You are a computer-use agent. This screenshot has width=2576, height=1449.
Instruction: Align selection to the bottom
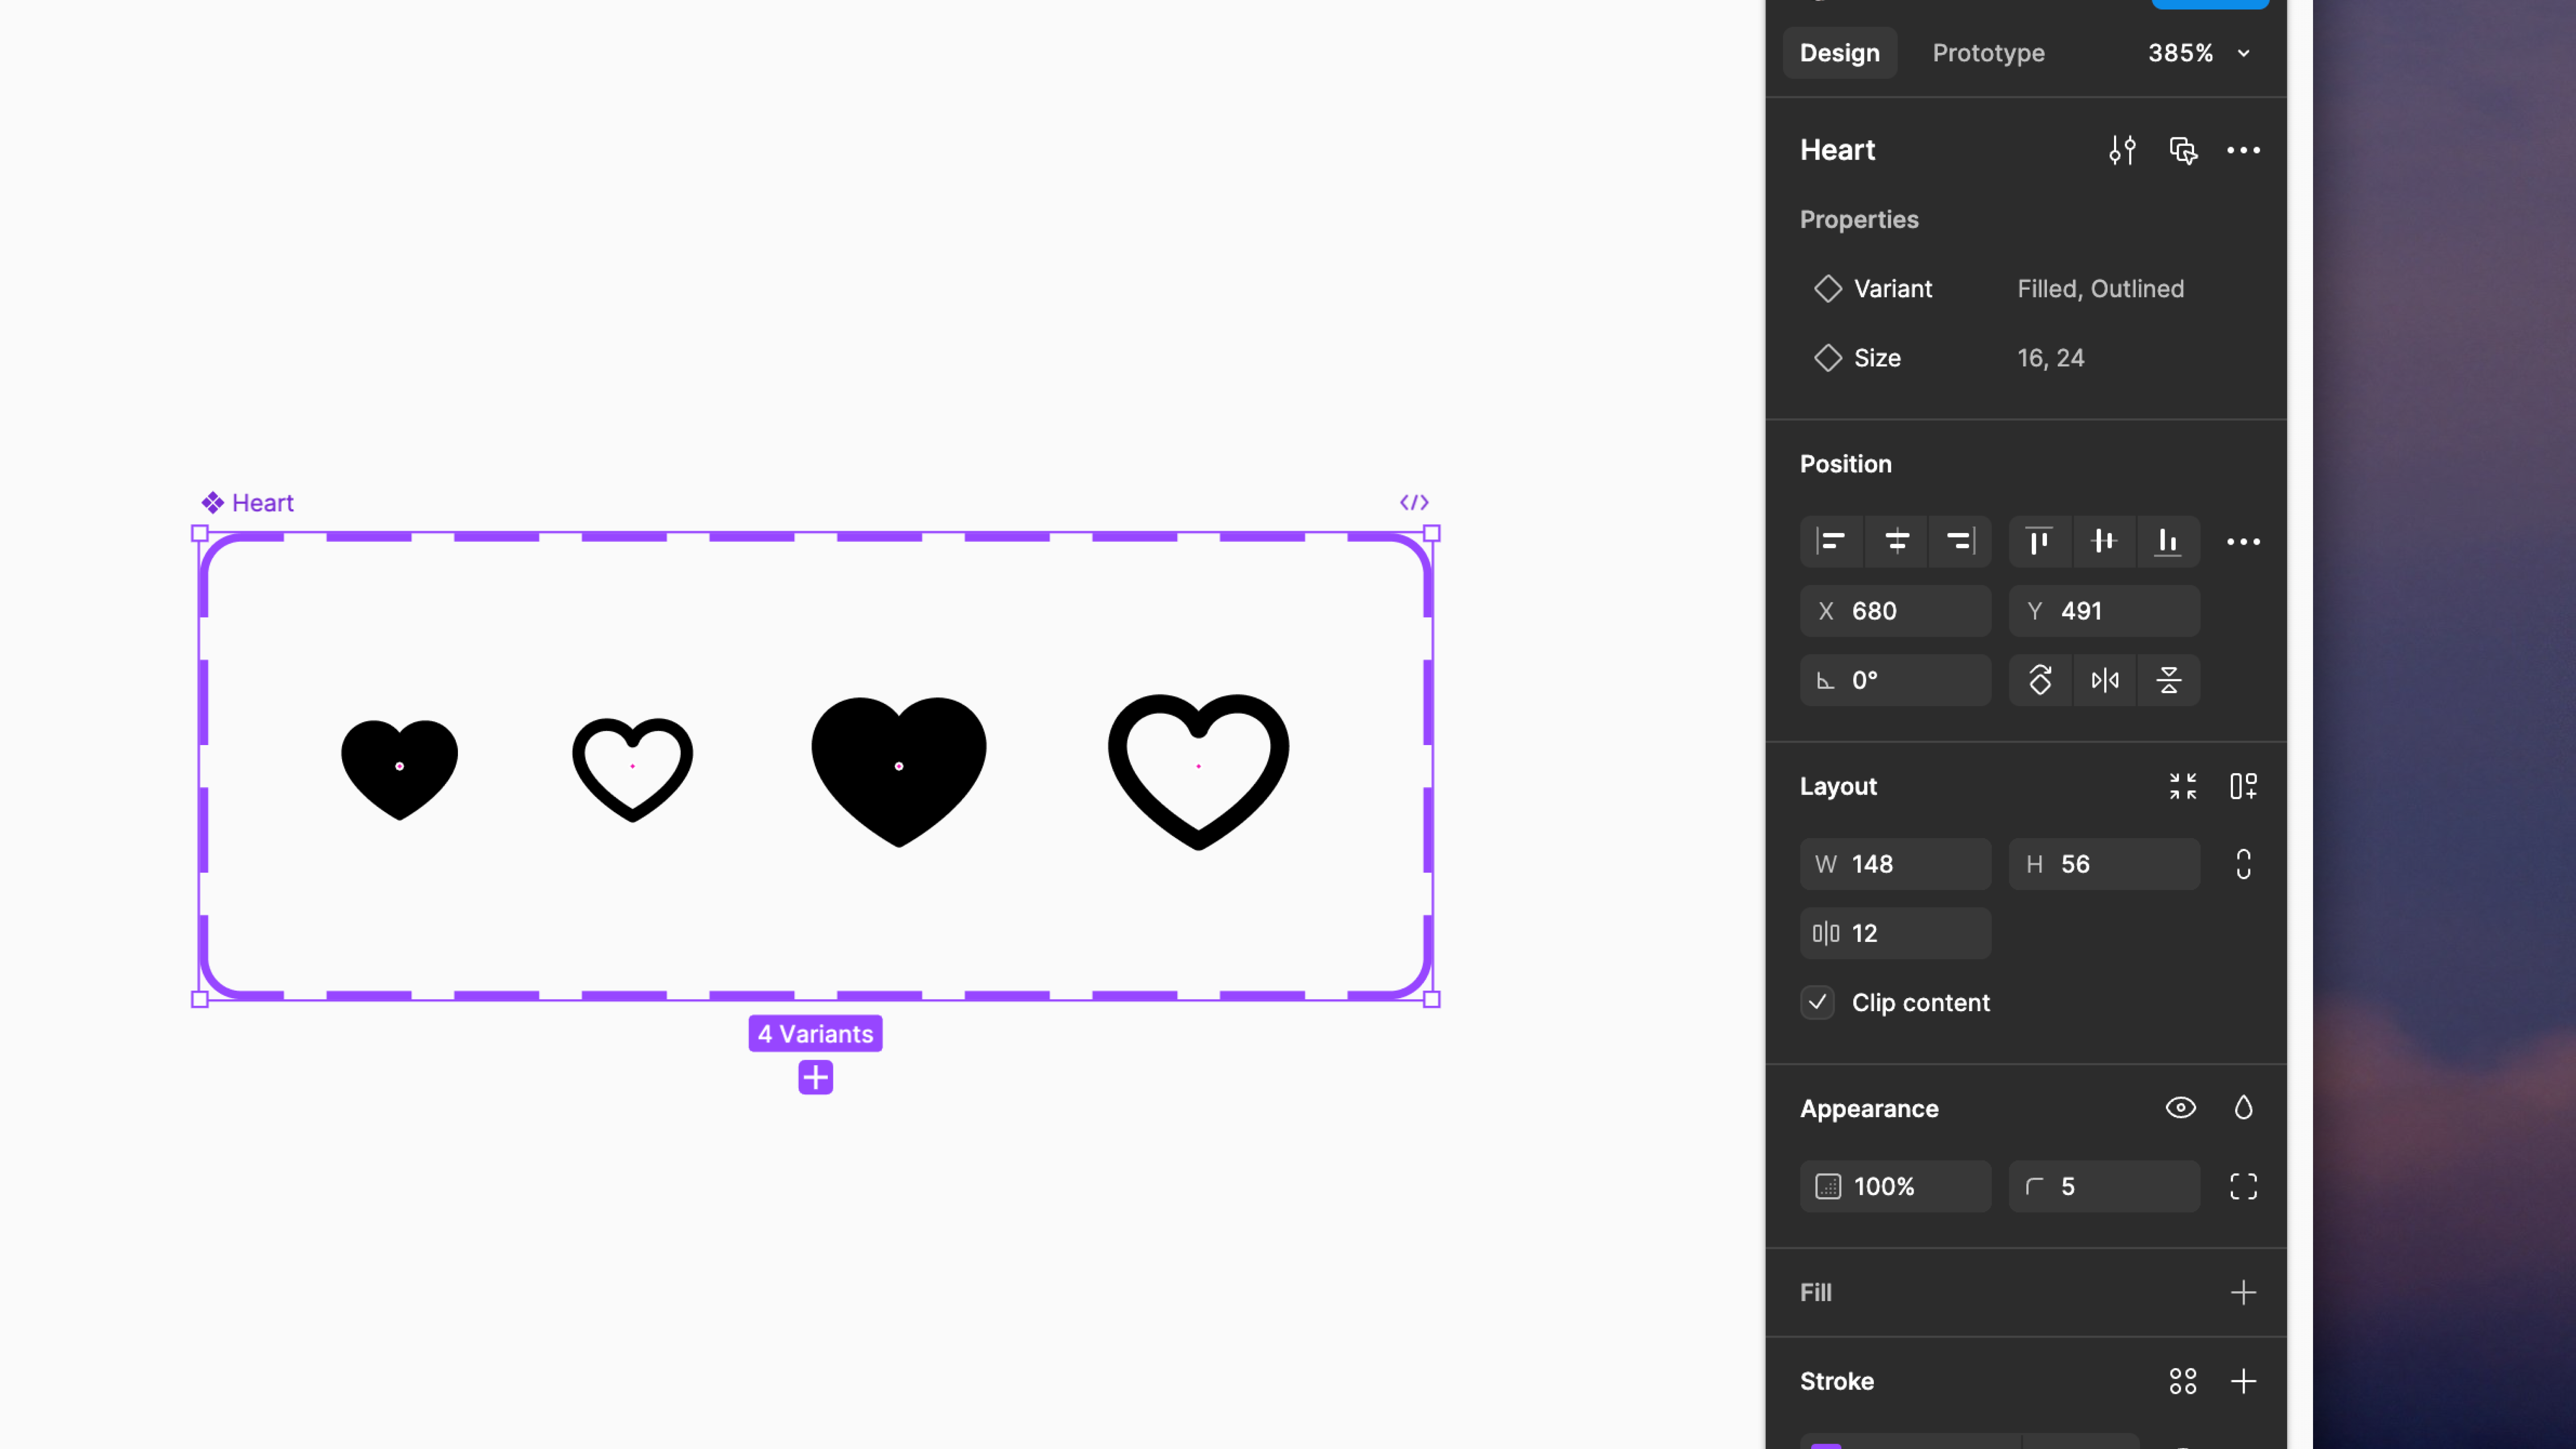(2168, 541)
